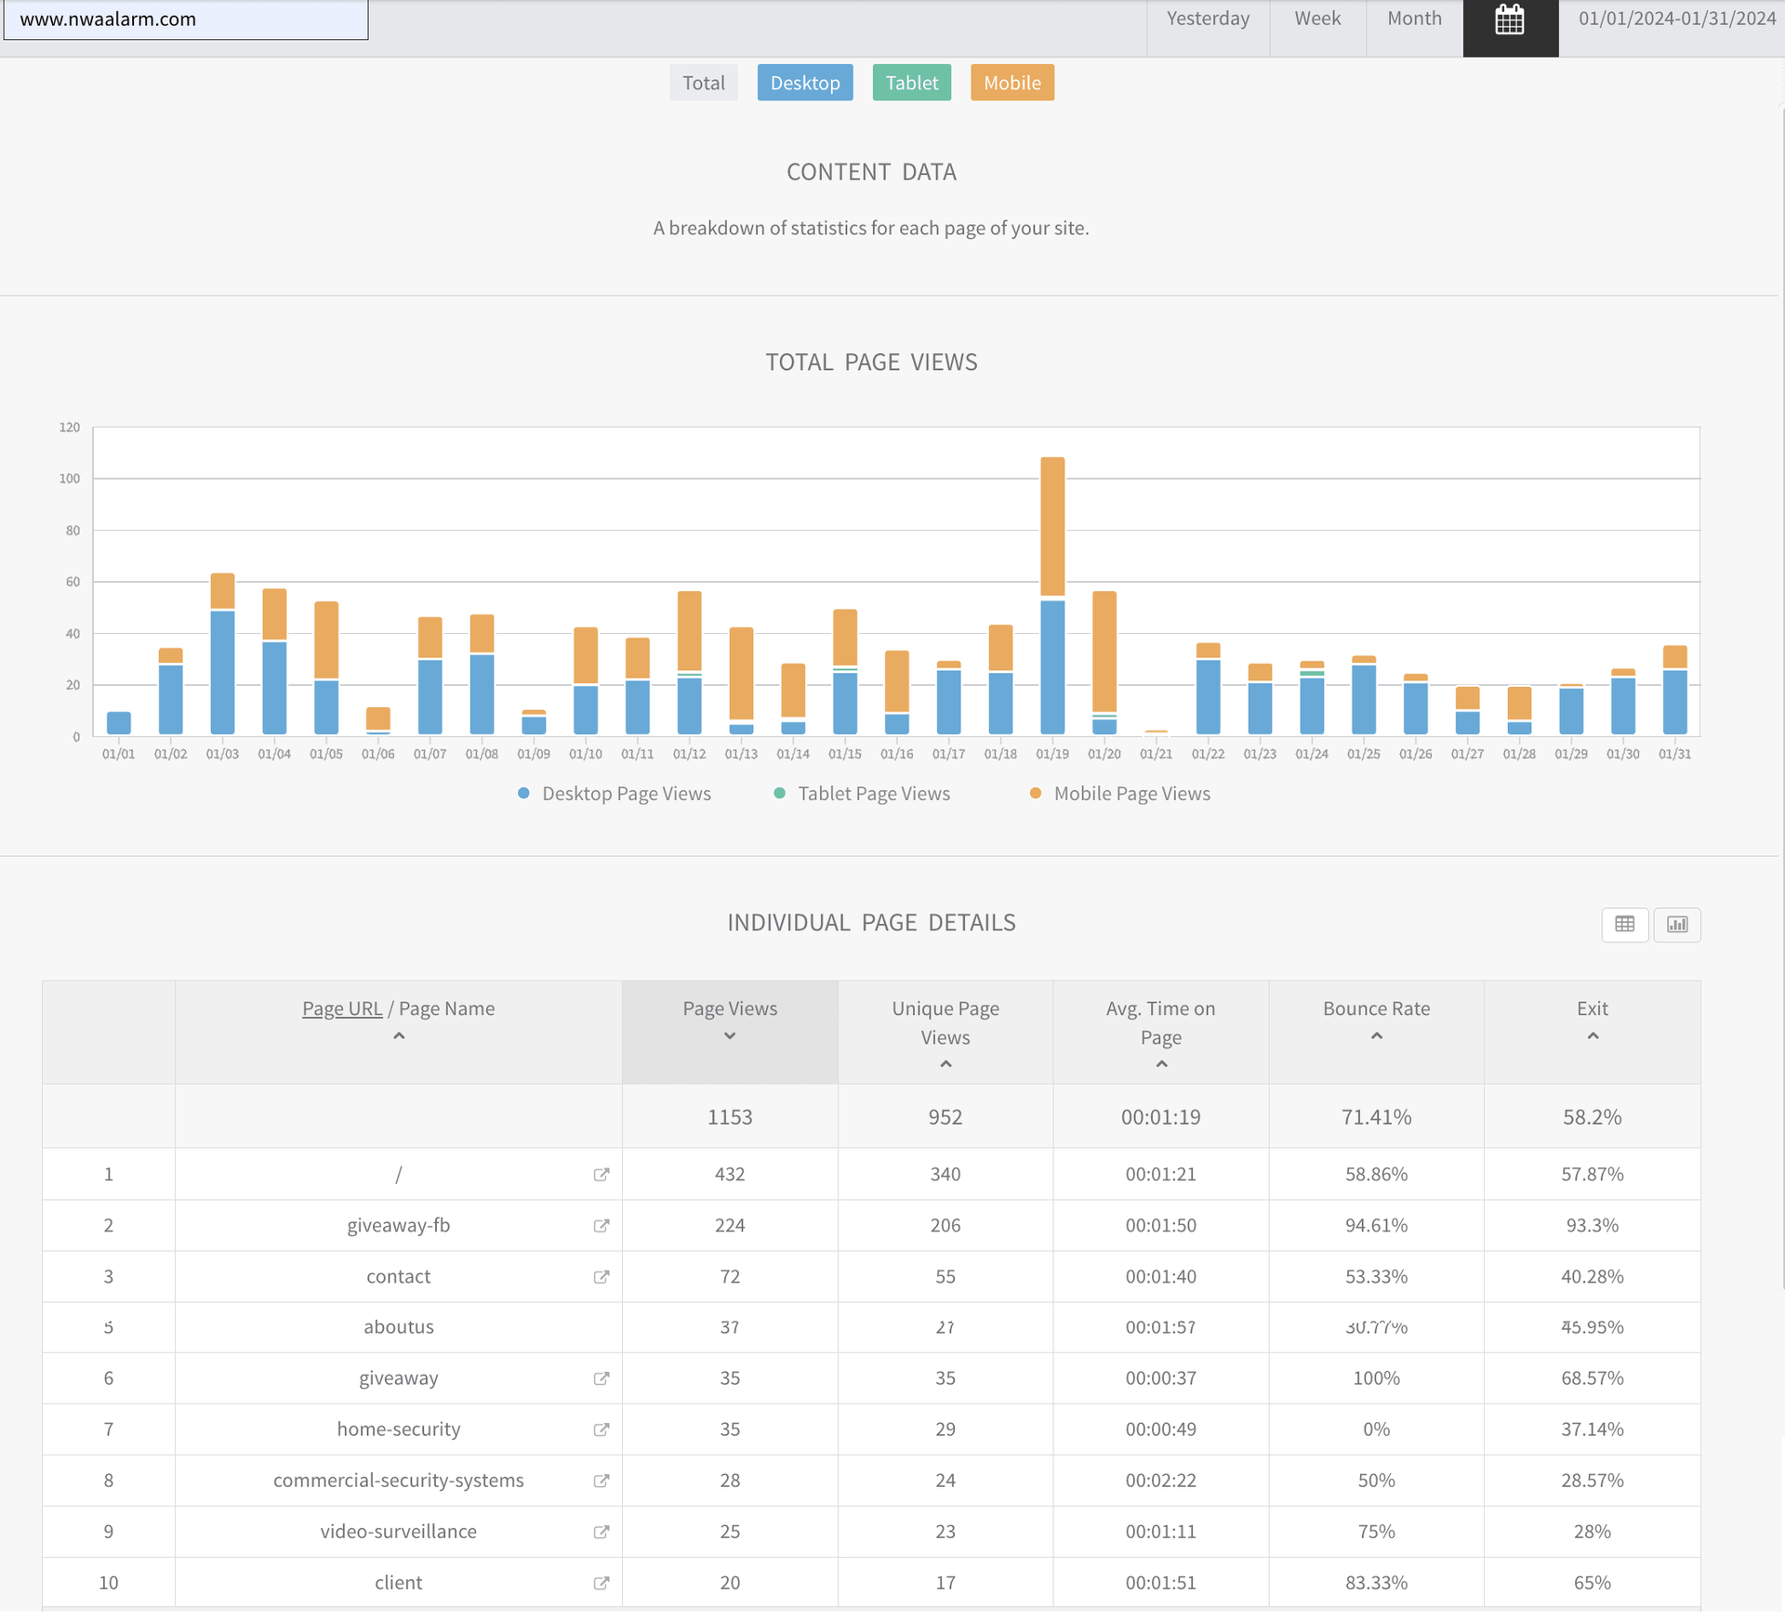The width and height of the screenshot is (1785, 1620).
Task: Toggle Mobile Page Views legend swatch
Action: click(x=1035, y=794)
